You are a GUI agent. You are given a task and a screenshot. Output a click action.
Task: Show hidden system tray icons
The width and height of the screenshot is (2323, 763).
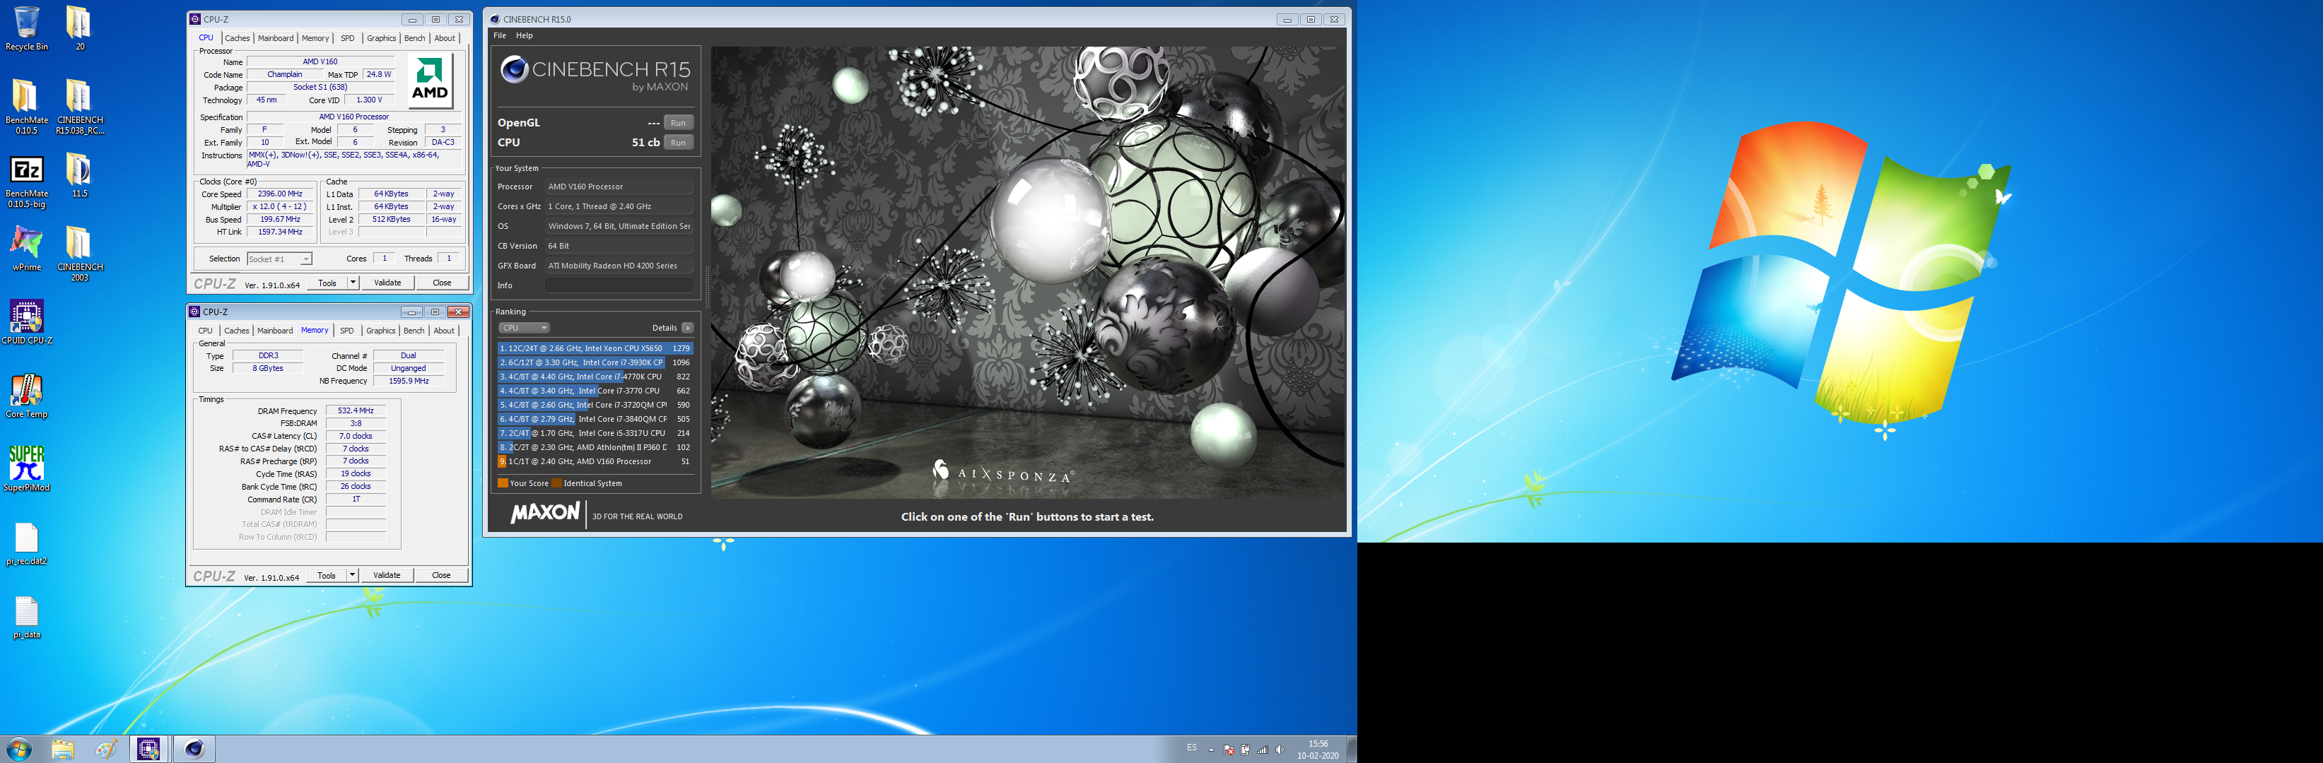click(1211, 750)
